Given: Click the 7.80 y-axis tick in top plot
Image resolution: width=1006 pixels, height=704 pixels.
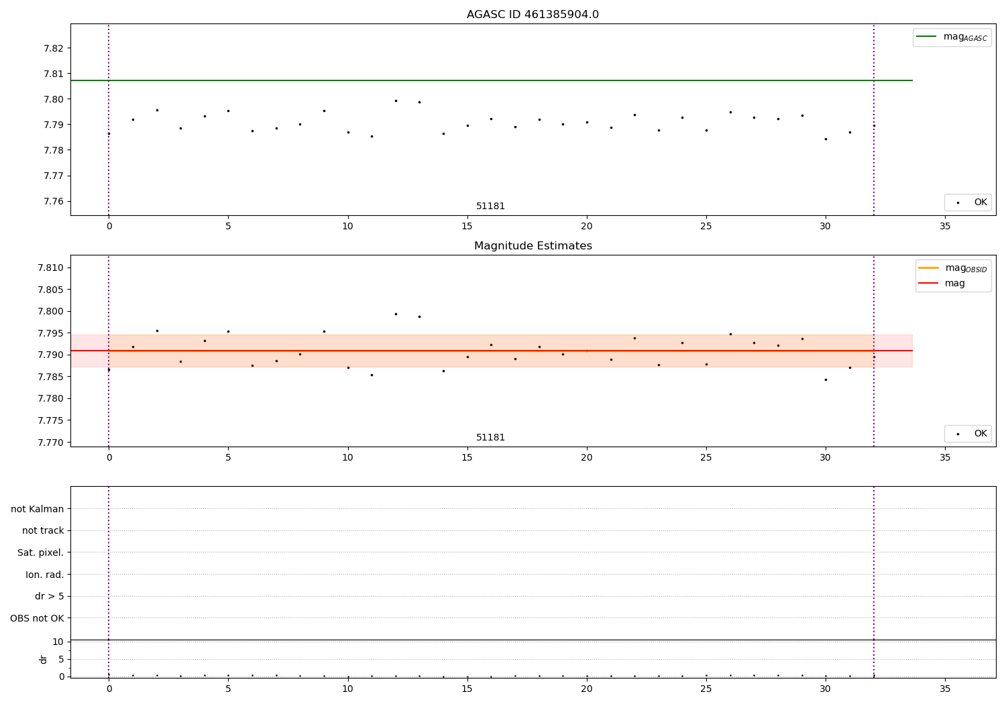Looking at the screenshot, I should pyautogui.click(x=54, y=99).
